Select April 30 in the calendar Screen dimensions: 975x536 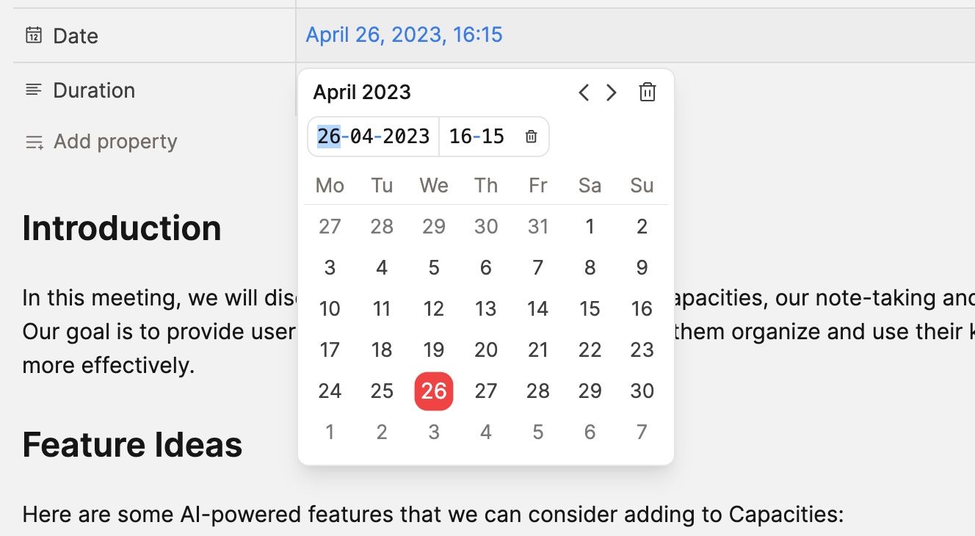641,391
